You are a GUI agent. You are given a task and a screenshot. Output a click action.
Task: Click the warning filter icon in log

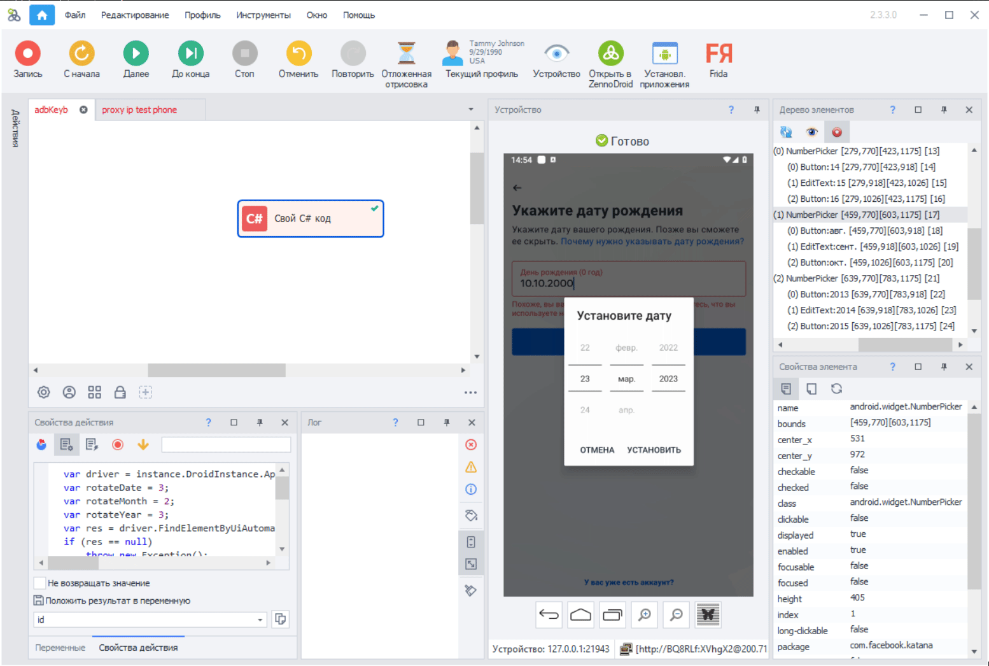pos(471,467)
